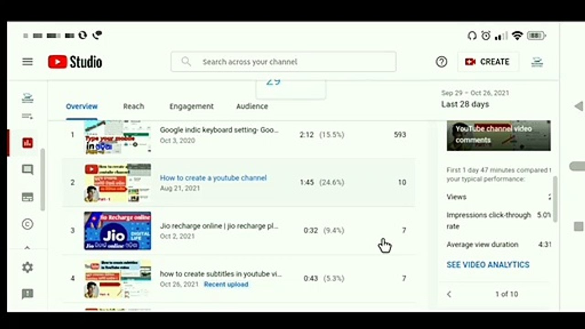Click the 593 views value

[400, 134]
